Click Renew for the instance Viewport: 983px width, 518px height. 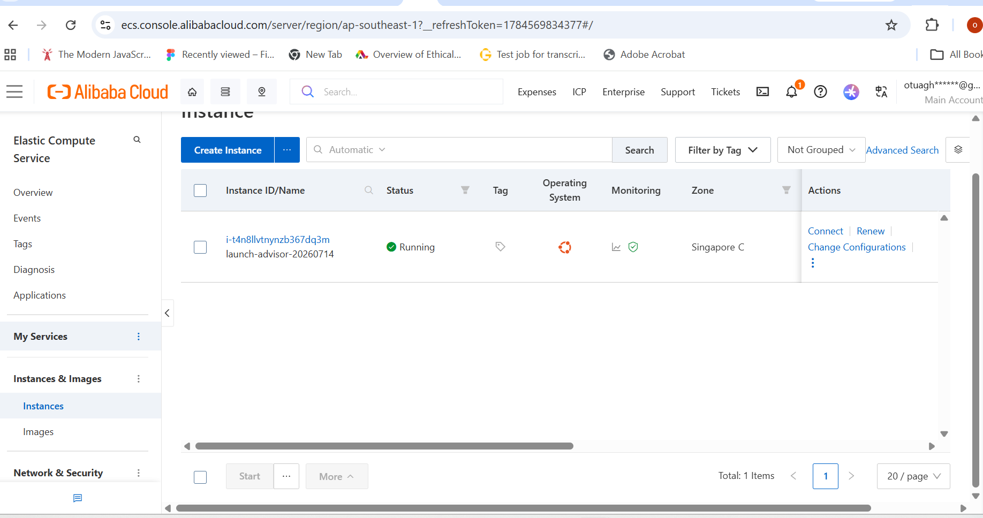click(871, 231)
